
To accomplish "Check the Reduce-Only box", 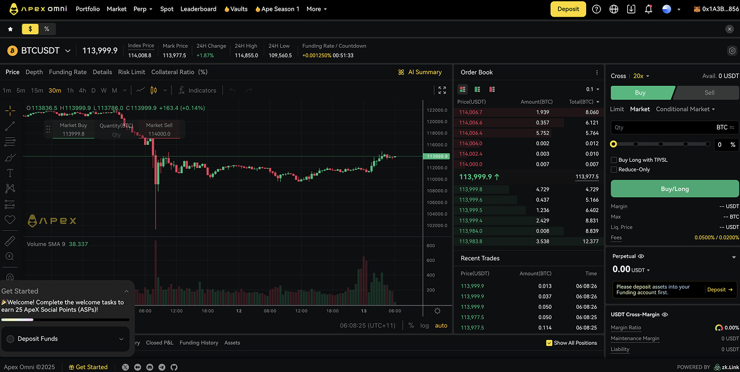I will [614, 169].
